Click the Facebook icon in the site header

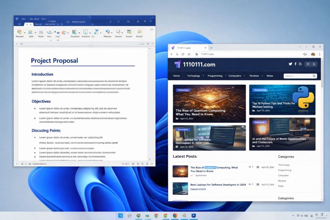click(x=296, y=64)
